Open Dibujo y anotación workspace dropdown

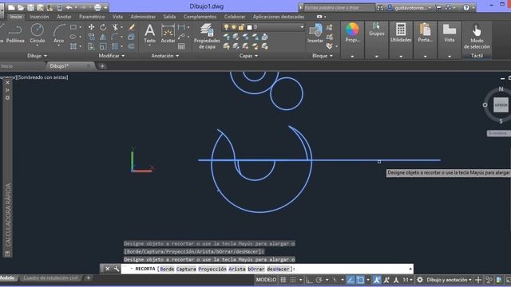point(449,280)
